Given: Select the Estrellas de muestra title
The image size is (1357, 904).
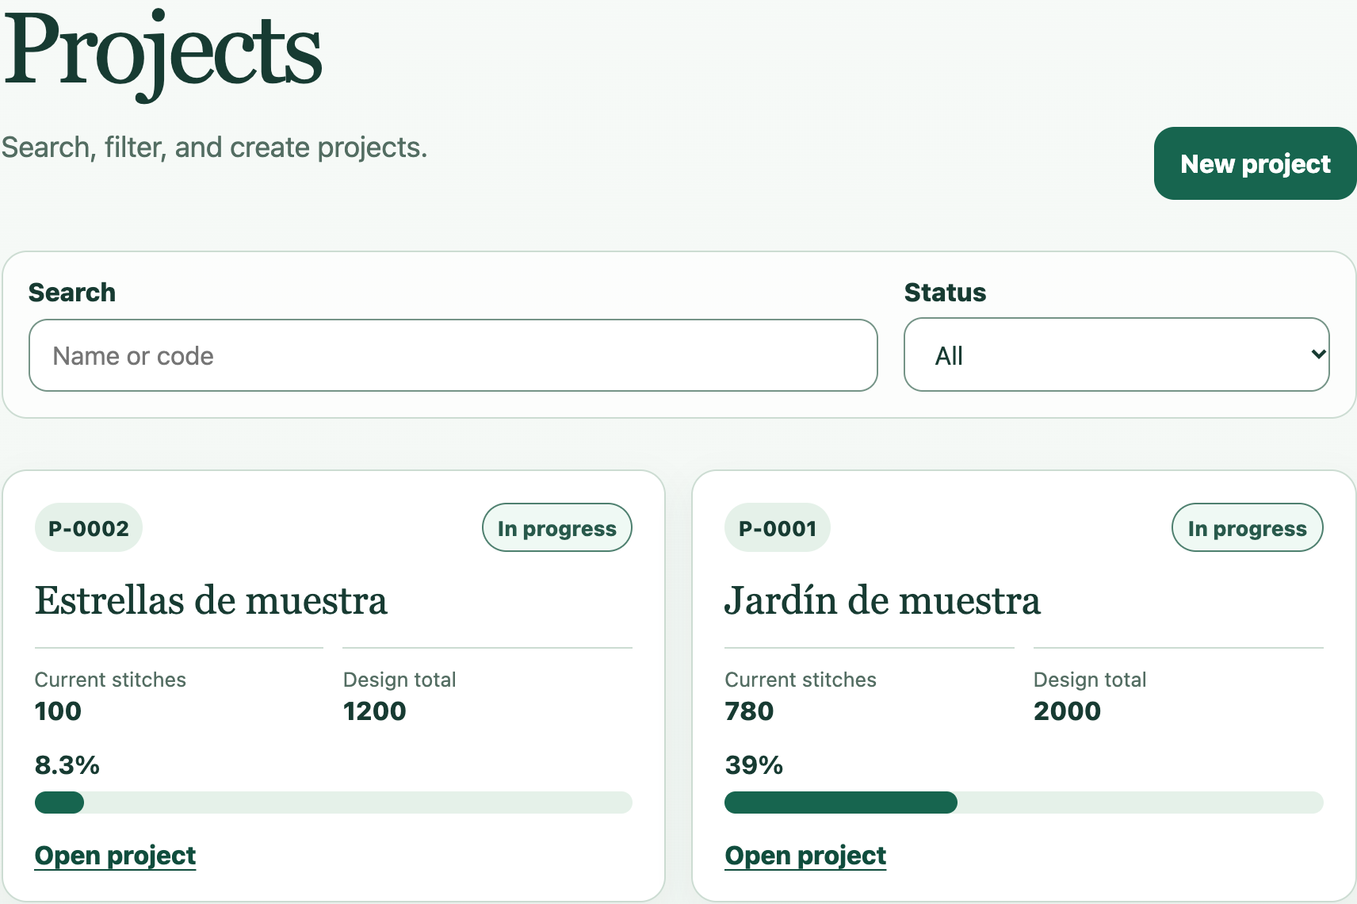Looking at the screenshot, I should (211, 600).
